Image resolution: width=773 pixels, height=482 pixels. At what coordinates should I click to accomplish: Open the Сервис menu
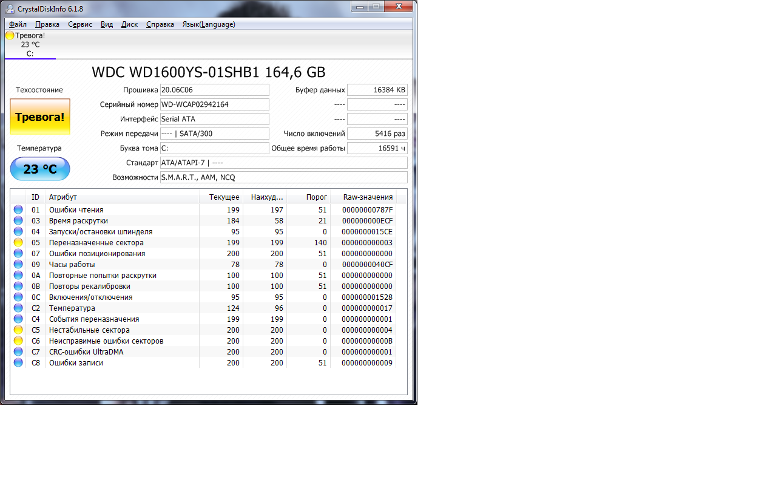coord(80,24)
